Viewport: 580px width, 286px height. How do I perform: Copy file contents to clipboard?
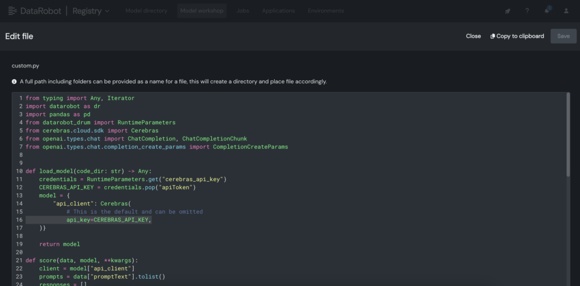tap(517, 36)
